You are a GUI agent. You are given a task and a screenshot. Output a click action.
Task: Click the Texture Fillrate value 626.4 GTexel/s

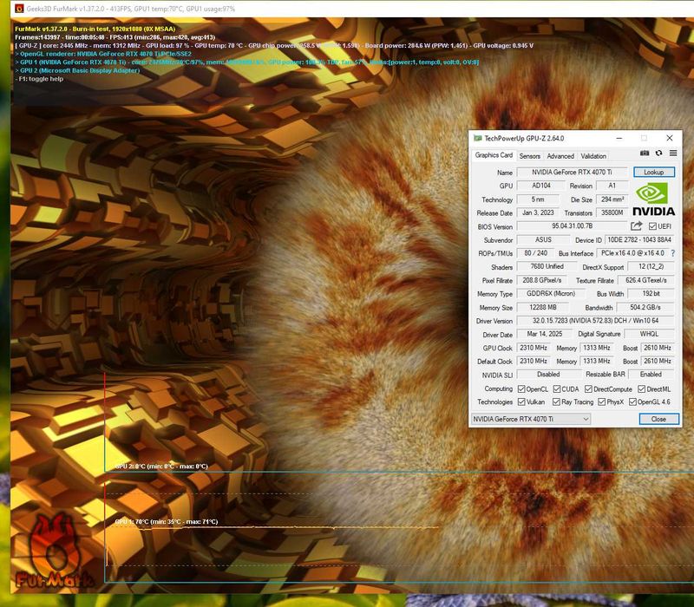coord(645,280)
